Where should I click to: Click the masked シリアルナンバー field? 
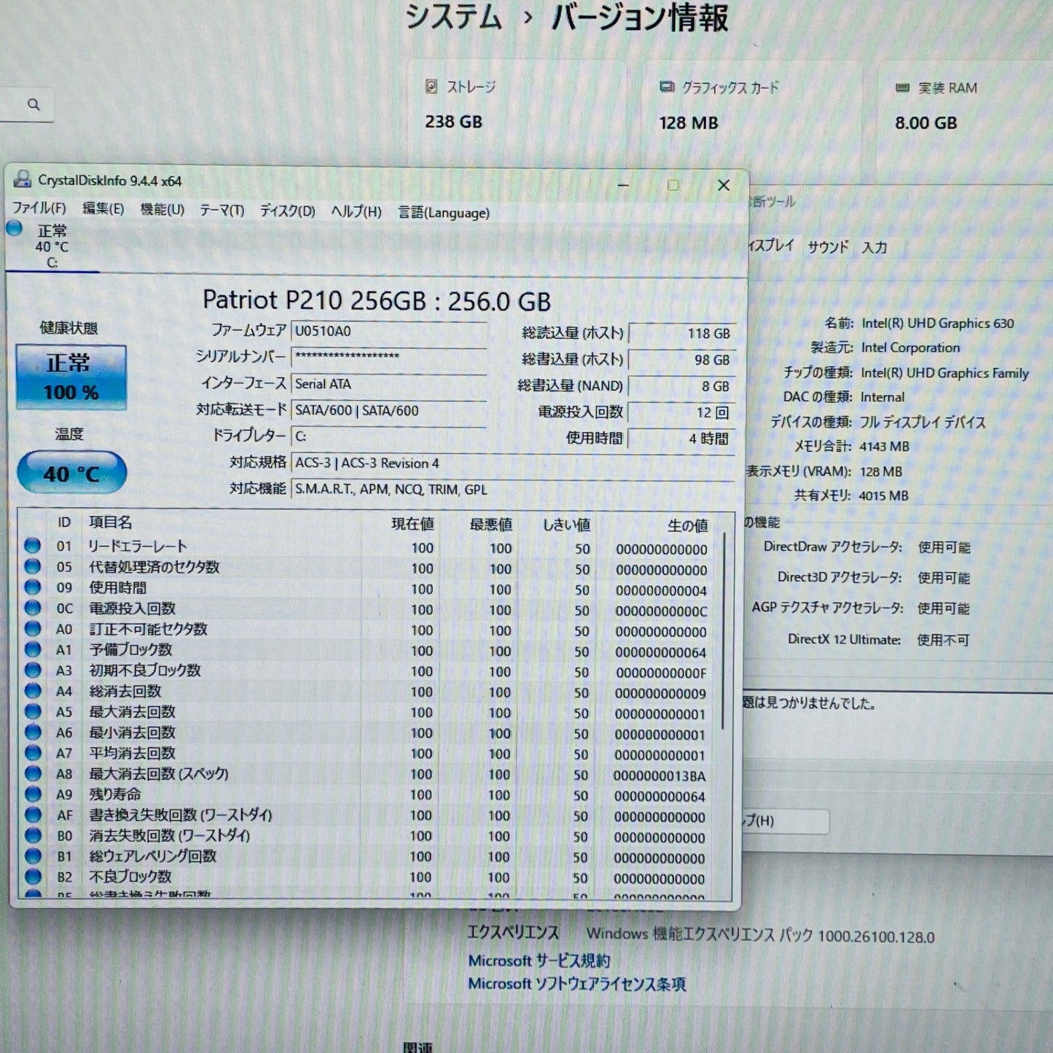391,357
